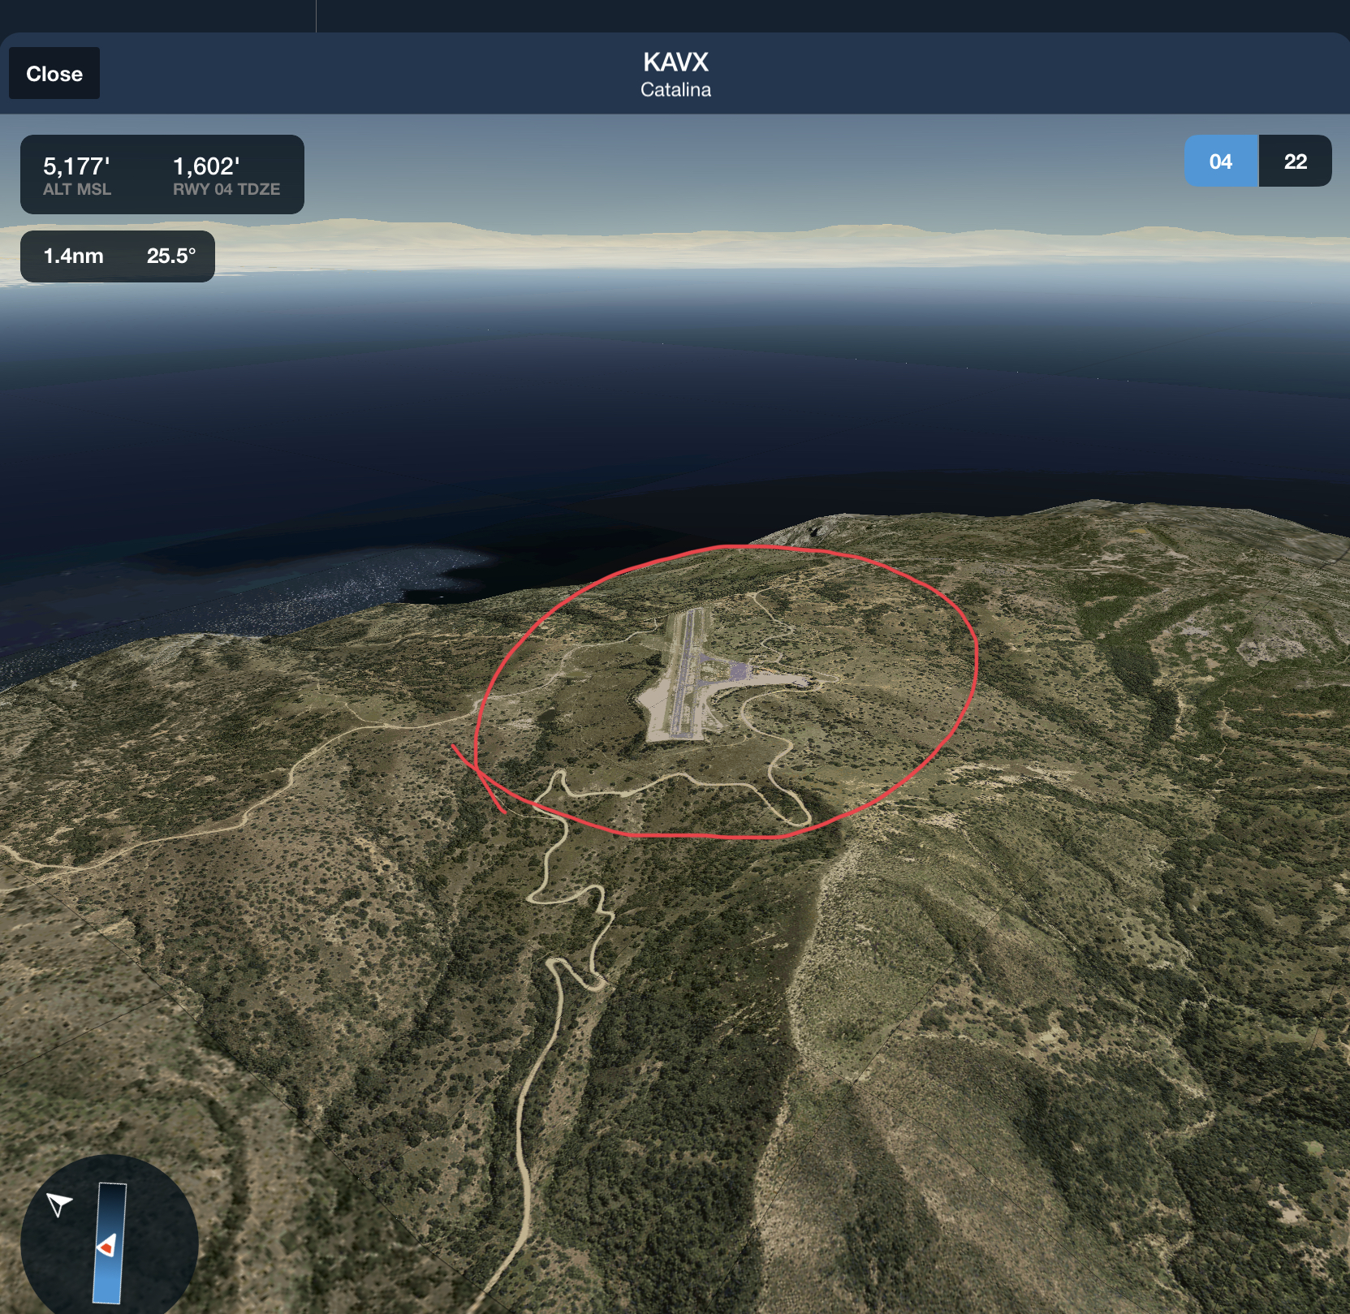1350x1314 pixels.
Task: Click the KAVX airport identifier title
Action: [x=675, y=62]
